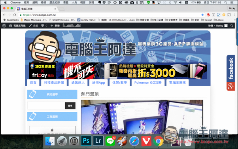Screen dimensions: 238x149
Task: Click 新增 in WordPress admin bar
Action: click(55, 26)
